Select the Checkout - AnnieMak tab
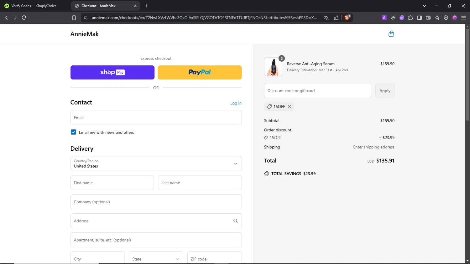 [106, 6]
